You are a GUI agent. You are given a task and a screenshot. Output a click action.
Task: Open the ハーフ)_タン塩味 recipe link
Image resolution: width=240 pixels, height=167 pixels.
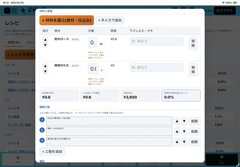(x=19, y=125)
